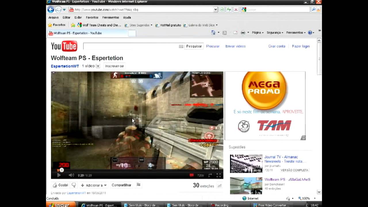Expand the Adicionar a dropdown
The width and height of the screenshot is (368, 207).
pyautogui.click(x=94, y=185)
